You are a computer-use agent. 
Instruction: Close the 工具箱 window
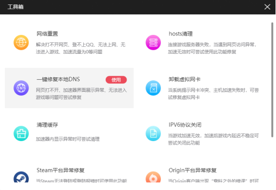(267, 7)
